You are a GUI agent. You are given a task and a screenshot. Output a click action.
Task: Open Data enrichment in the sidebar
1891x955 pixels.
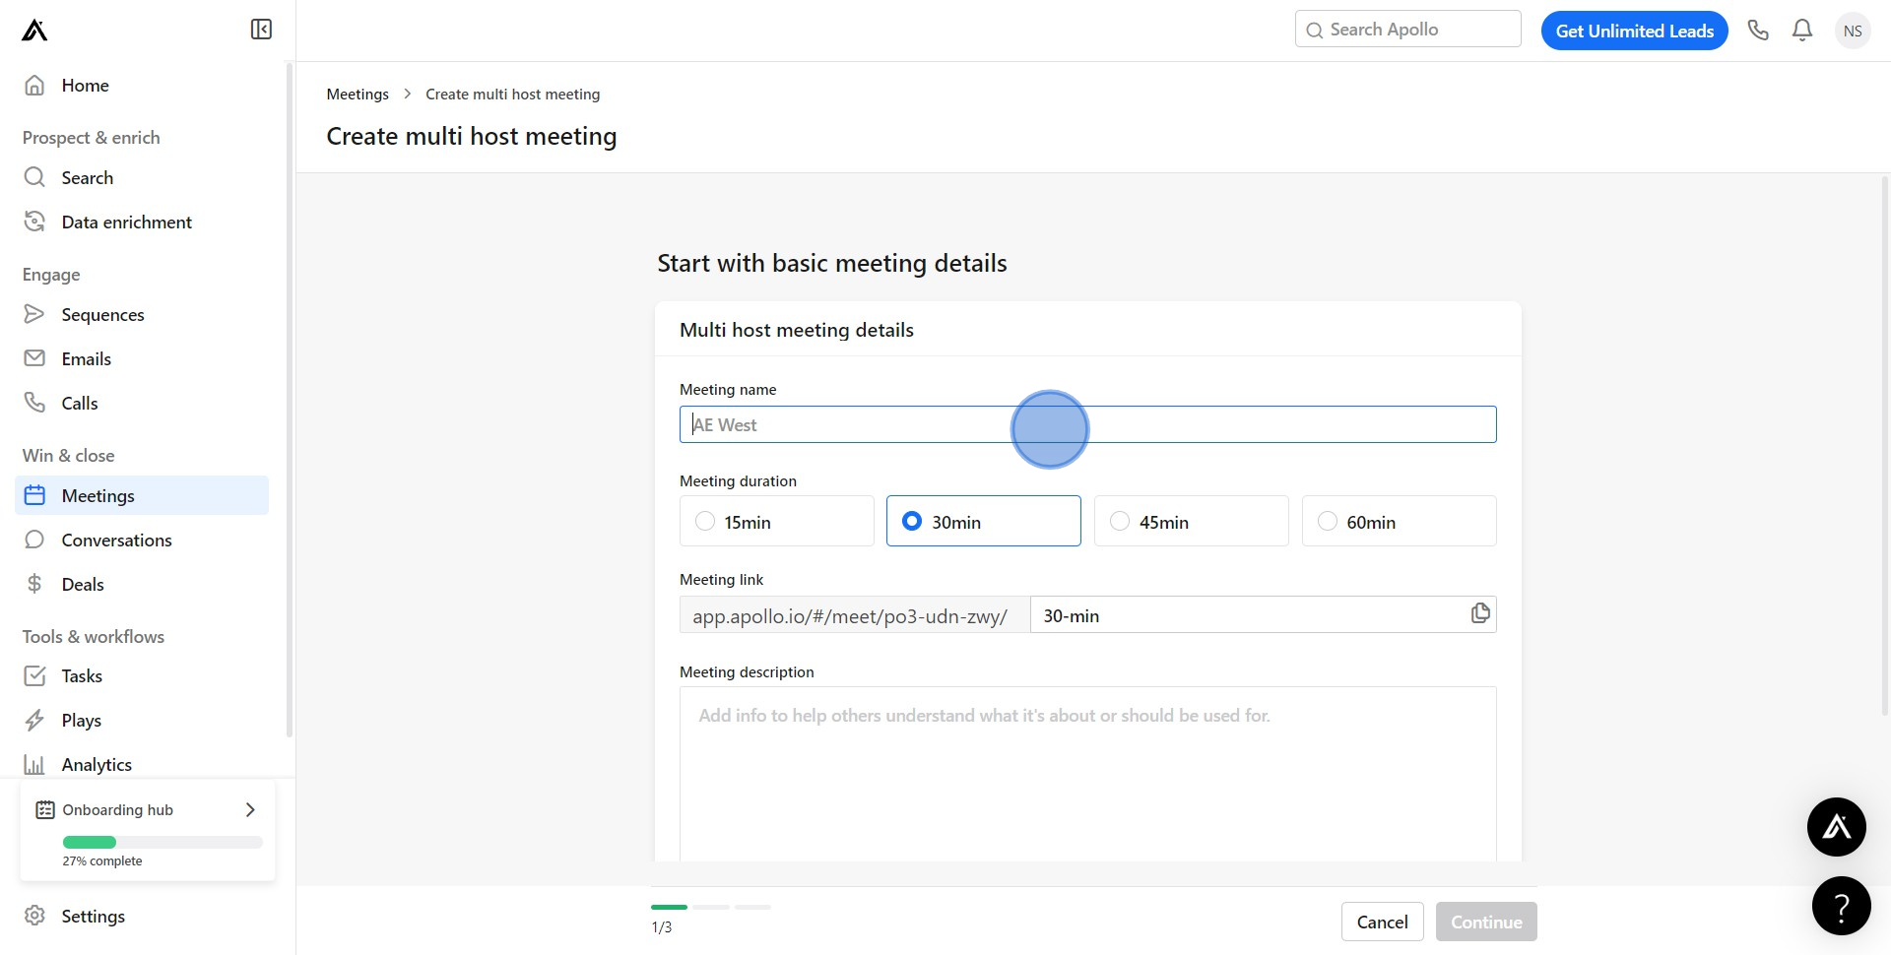click(x=142, y=222)
